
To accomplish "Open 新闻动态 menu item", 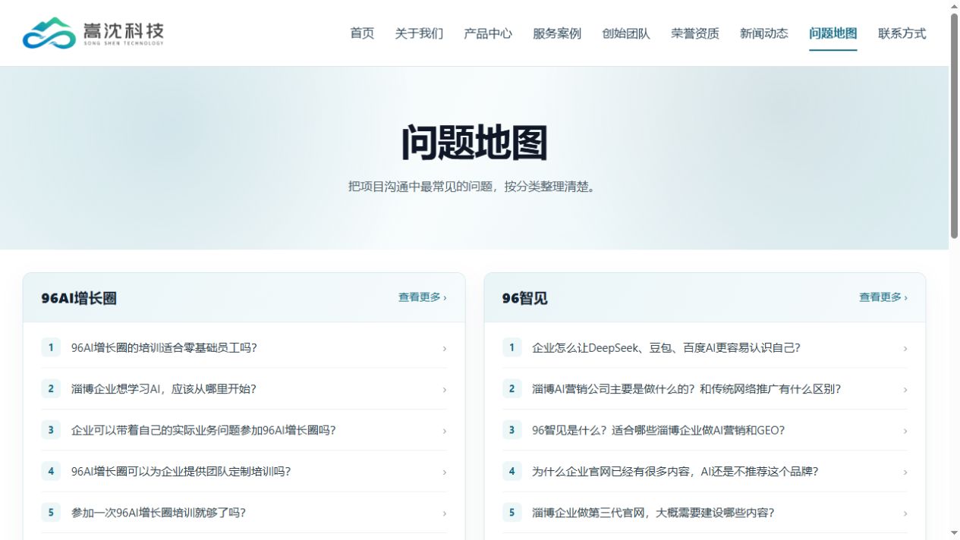I will pyautogui.click(x=764, y=33).
